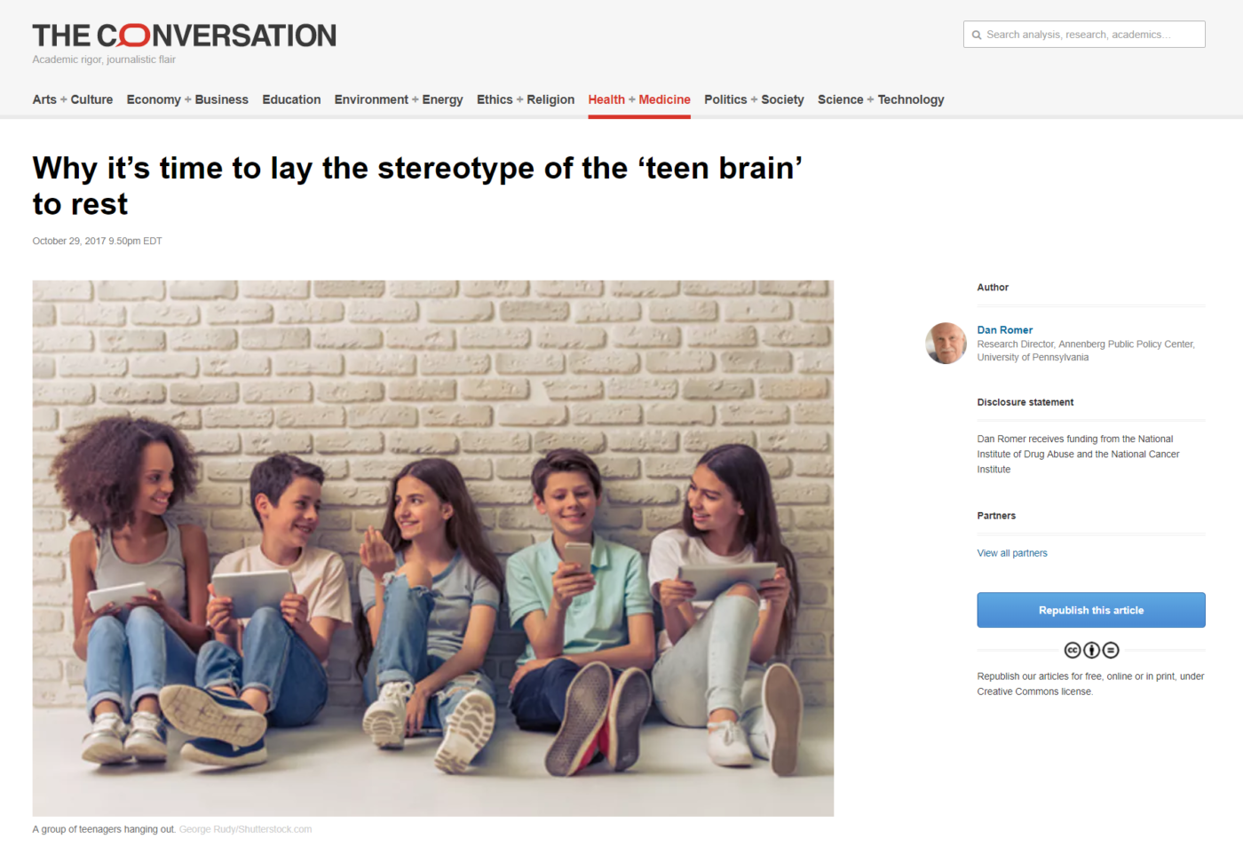Open the Science + Technology section

[881, 99]
